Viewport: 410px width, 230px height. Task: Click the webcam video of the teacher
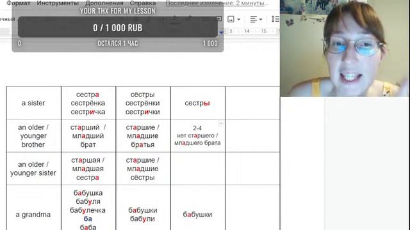(345, 49)
